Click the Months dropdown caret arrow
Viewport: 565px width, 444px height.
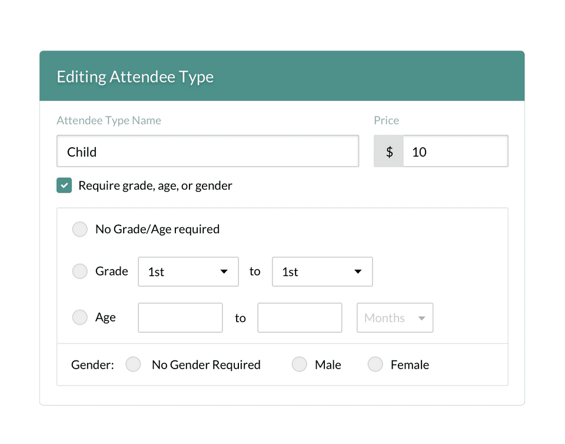point(421,319)
